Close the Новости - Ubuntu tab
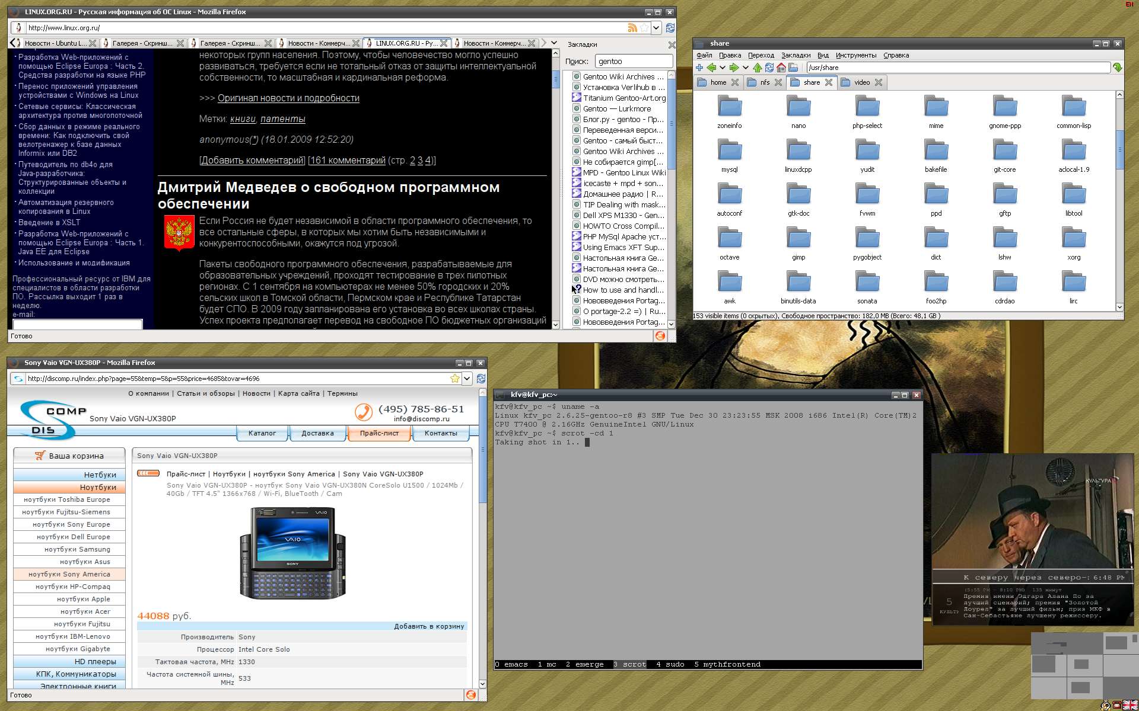 point(93,43)
